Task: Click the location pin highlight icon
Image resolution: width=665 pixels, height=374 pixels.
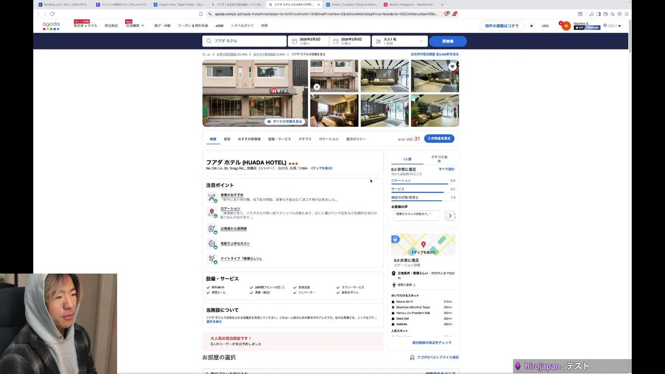Action: click(212, 212)
